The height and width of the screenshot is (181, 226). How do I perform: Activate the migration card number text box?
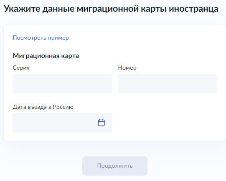(x=168, y=84)
